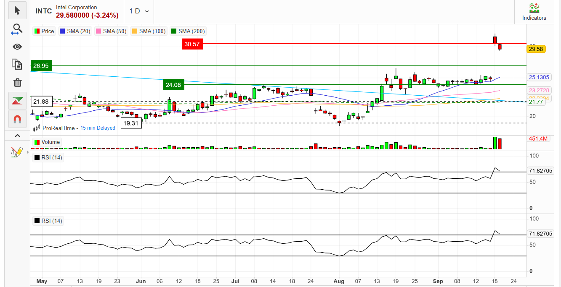This screenshot has height=287, width=561.
Task: Click the trash can delete icon
Action: (17, 83)
